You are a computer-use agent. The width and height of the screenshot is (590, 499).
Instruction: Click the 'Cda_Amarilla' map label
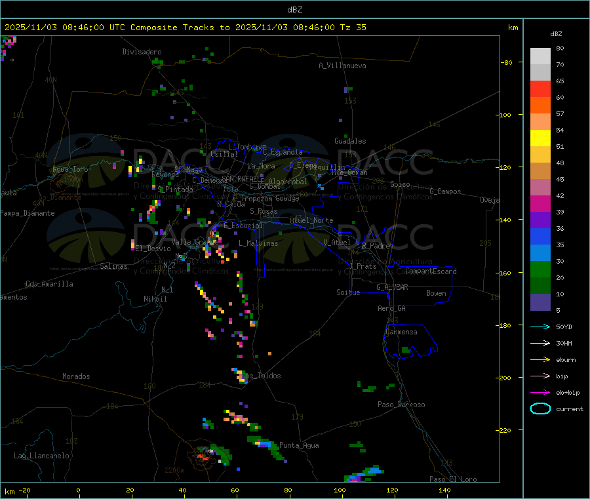(49, 284)
